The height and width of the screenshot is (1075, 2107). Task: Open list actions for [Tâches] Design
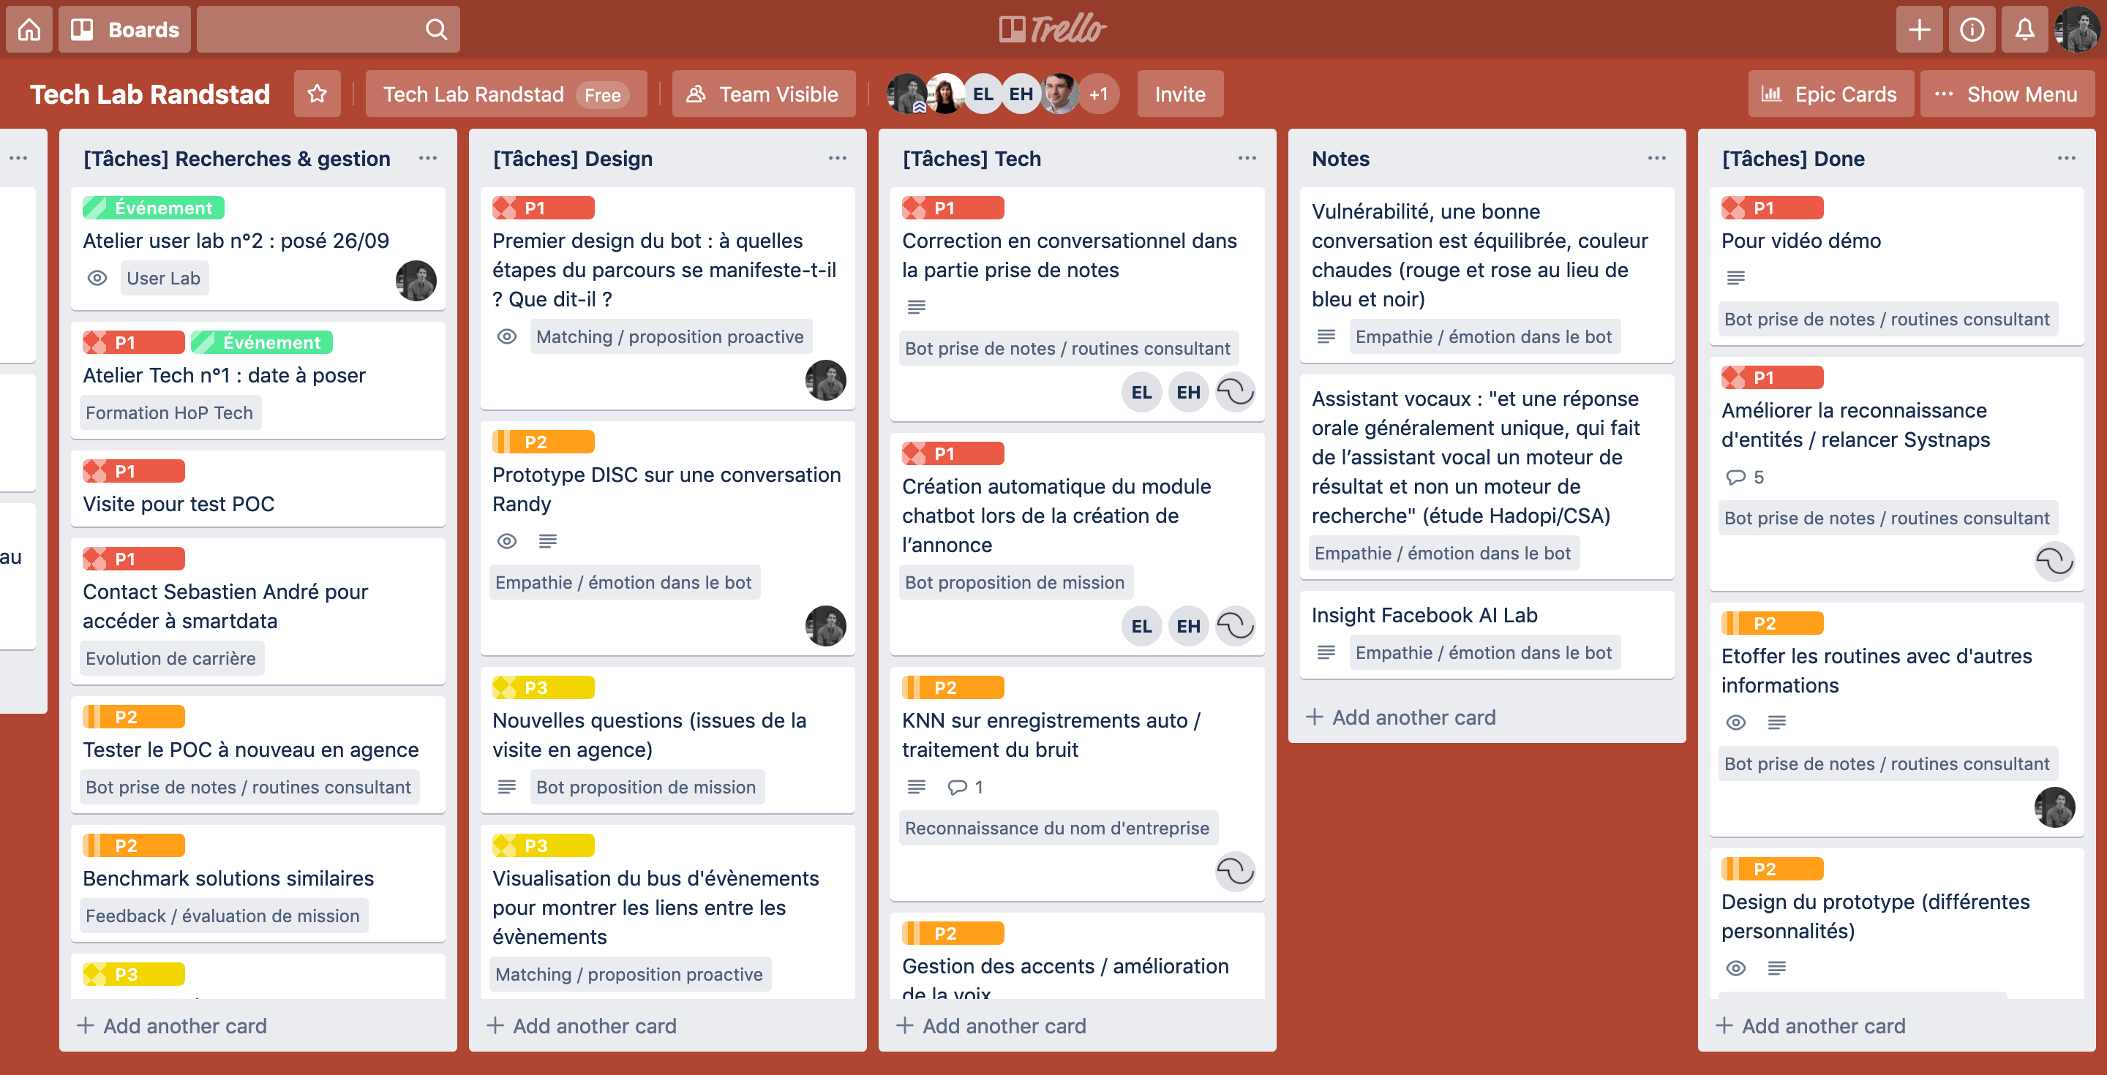pos(837,159)
